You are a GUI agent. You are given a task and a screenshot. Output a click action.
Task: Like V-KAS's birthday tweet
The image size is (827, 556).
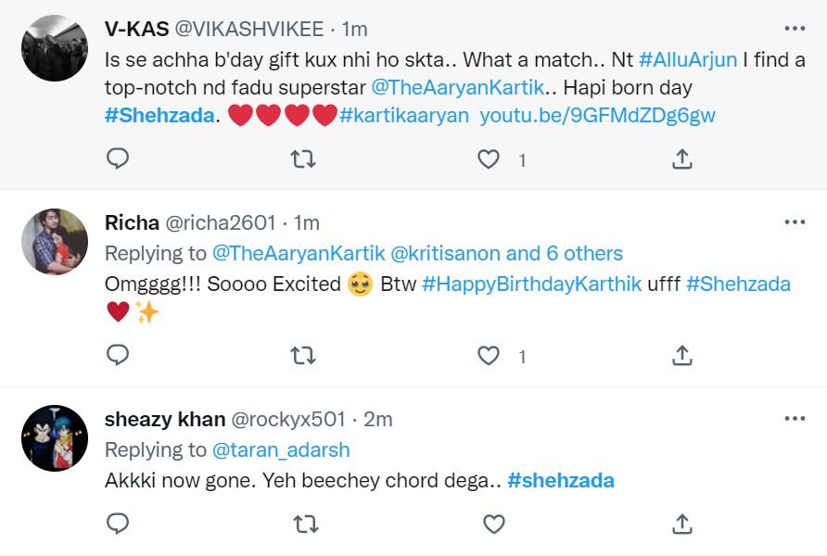click(x=487, y=159)
